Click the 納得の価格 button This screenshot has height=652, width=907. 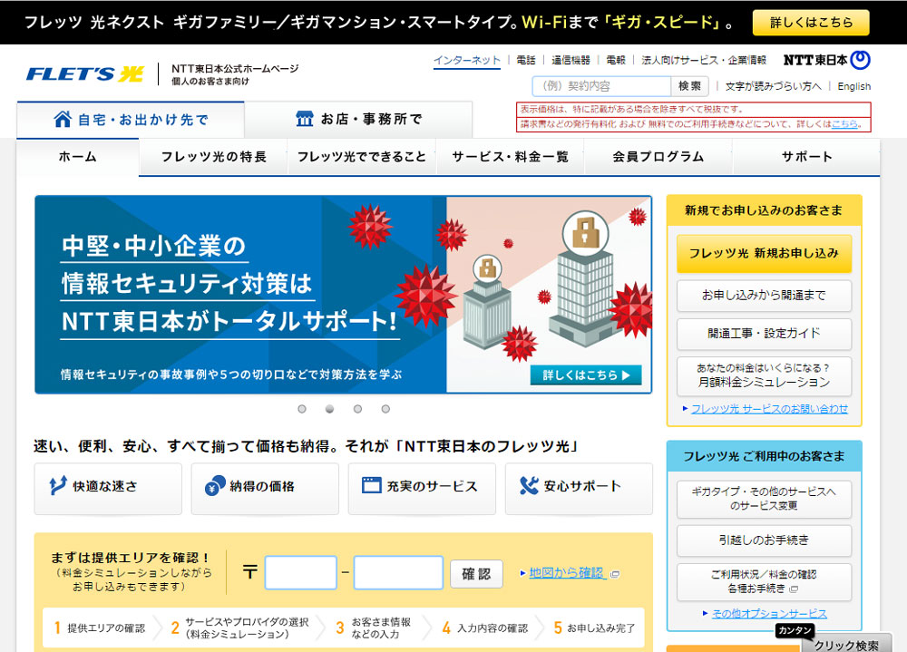click(x=265, y=488)
